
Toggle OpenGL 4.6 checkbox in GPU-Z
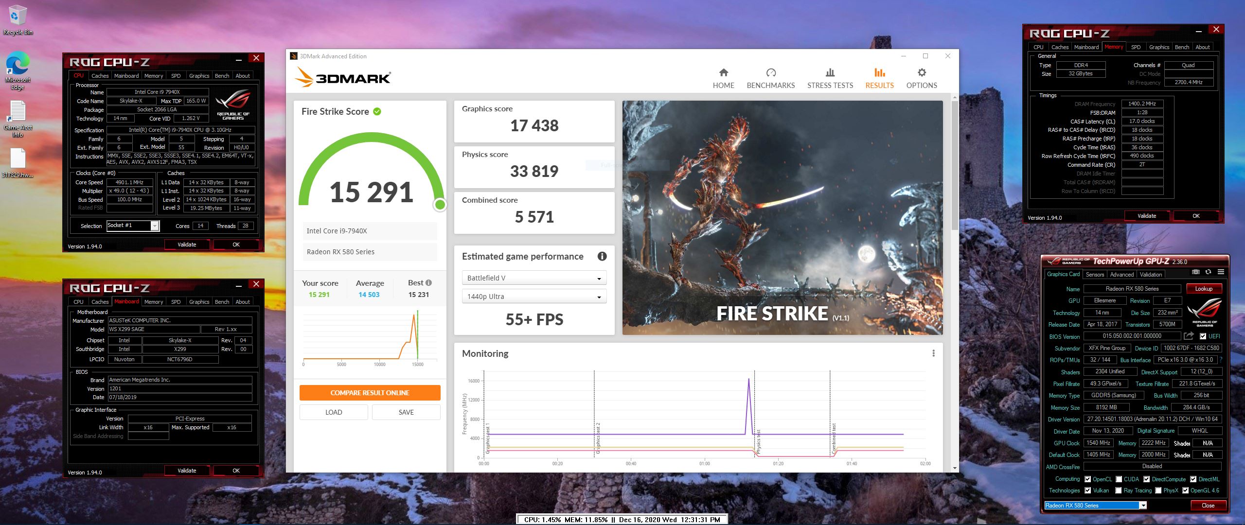(x=1185, y=490)
